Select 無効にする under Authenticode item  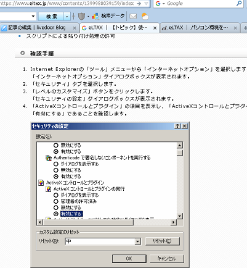coord(56,170)
